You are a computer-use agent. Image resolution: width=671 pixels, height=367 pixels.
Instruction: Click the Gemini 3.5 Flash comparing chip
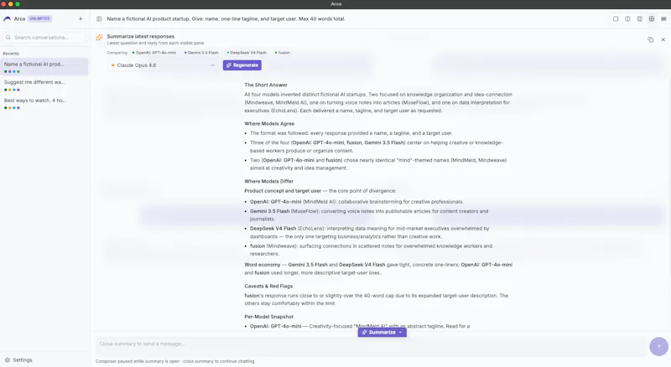[x=201, y=53]
